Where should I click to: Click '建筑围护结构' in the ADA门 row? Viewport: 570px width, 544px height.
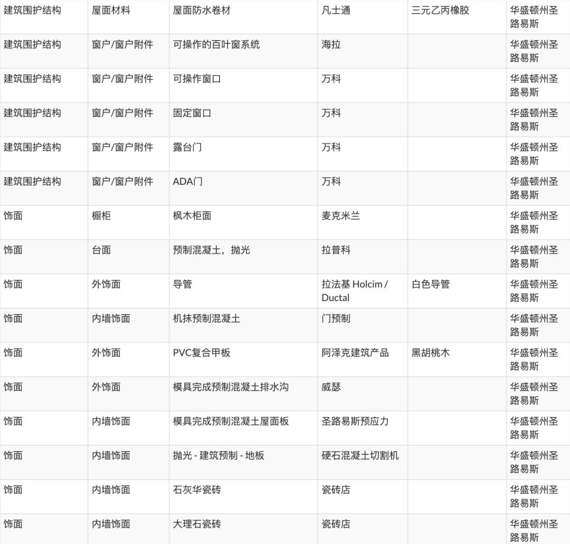click(32, 181)
